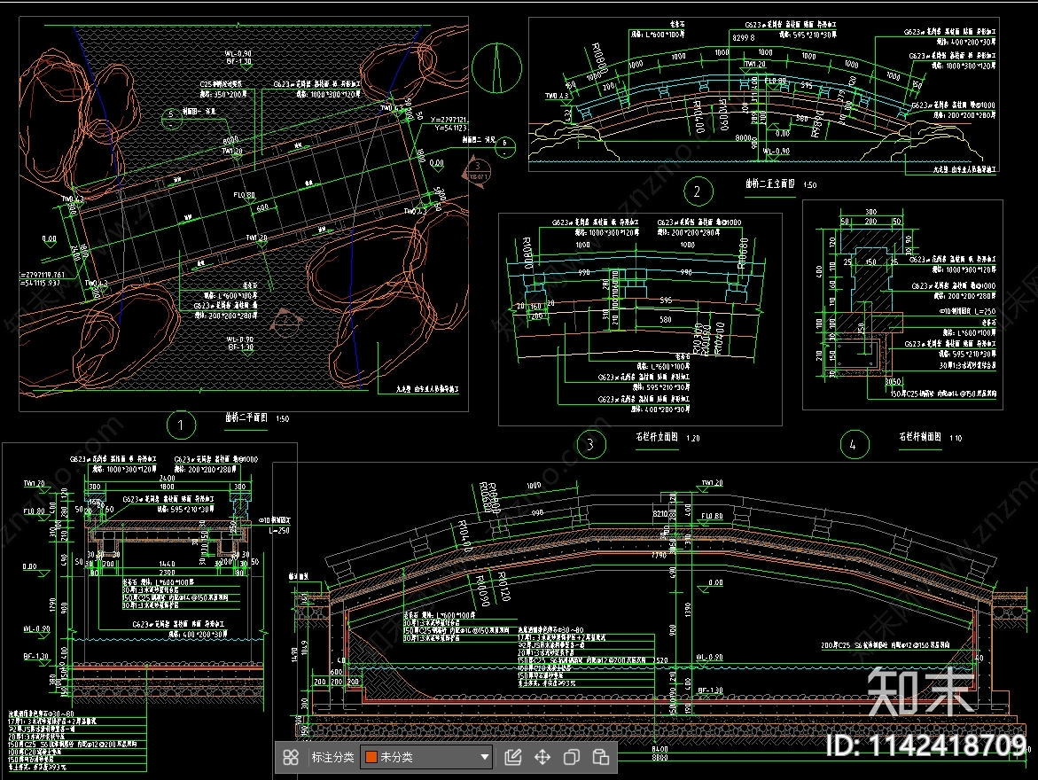1038x780 pixels.
Task: Click the circled number 3 drawing marker
Action: click(590, 445)
